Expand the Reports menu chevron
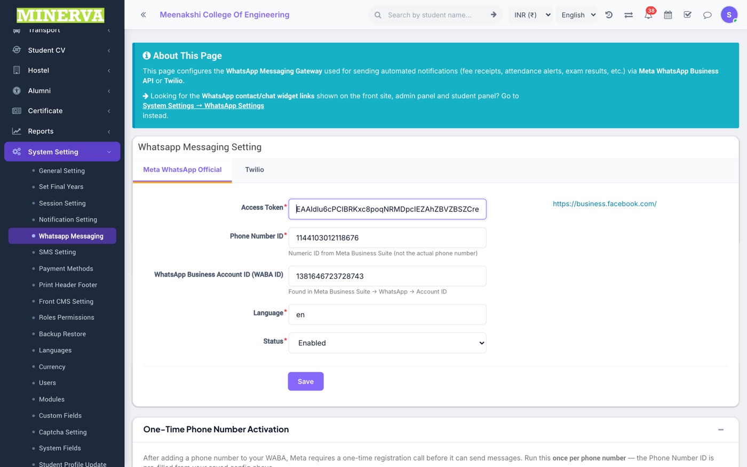The image size is (747, 467). (109, 131)
